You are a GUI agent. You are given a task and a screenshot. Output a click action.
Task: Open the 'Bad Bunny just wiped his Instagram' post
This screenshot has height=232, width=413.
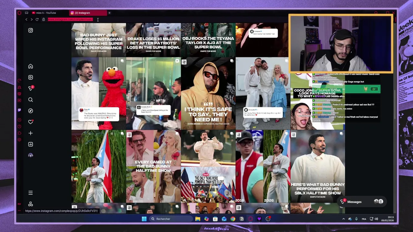98,40
